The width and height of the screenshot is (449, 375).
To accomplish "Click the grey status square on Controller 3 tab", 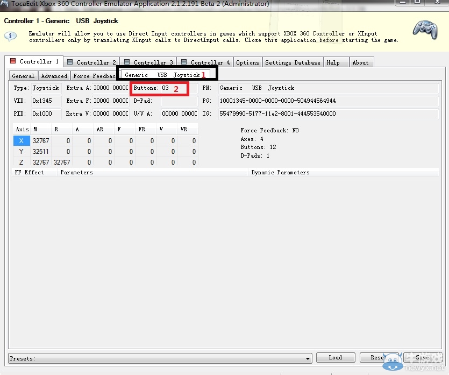I will click(x=127, y=62).
